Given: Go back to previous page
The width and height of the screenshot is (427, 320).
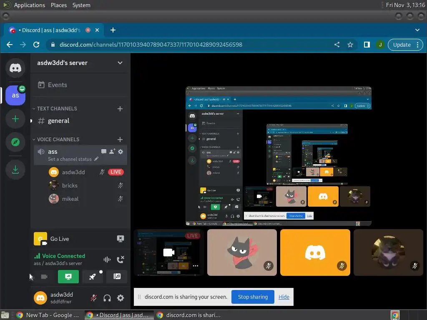Looking at the screenshot, I should coord(10,45).
